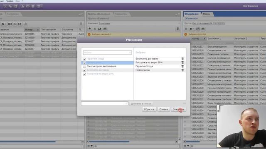This screenshot has height=149, width=266.
Task: Click the scissors Cut icon in top toolbar
Action: tap(5, 6)
